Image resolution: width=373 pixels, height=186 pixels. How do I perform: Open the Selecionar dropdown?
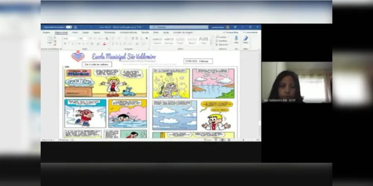(x=223, y=45)
